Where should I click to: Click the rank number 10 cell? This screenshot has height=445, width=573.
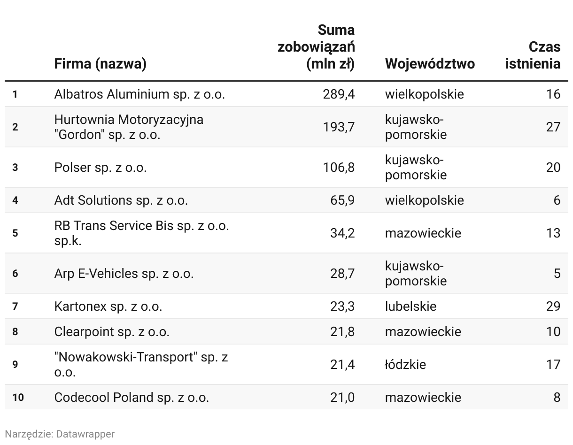coord(18,398)
